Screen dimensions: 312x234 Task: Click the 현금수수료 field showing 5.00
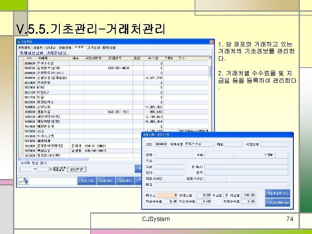click(x=170, y=201)
